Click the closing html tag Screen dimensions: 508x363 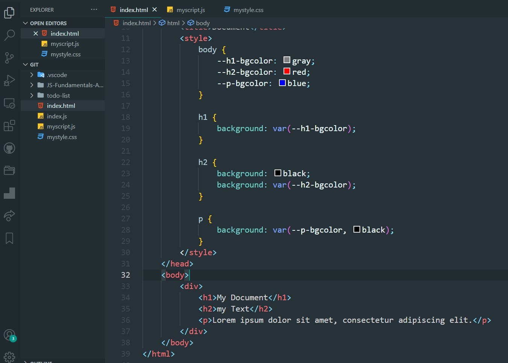point(159,354)
